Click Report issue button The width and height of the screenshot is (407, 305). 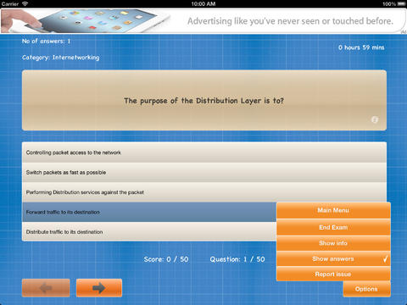coord(333,274)
